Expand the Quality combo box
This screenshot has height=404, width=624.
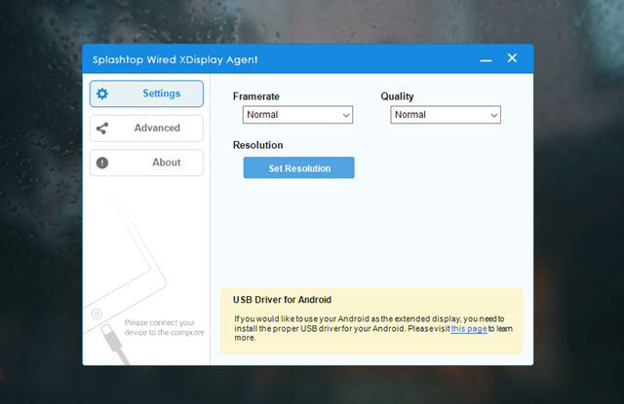click(x=446, y=115)
